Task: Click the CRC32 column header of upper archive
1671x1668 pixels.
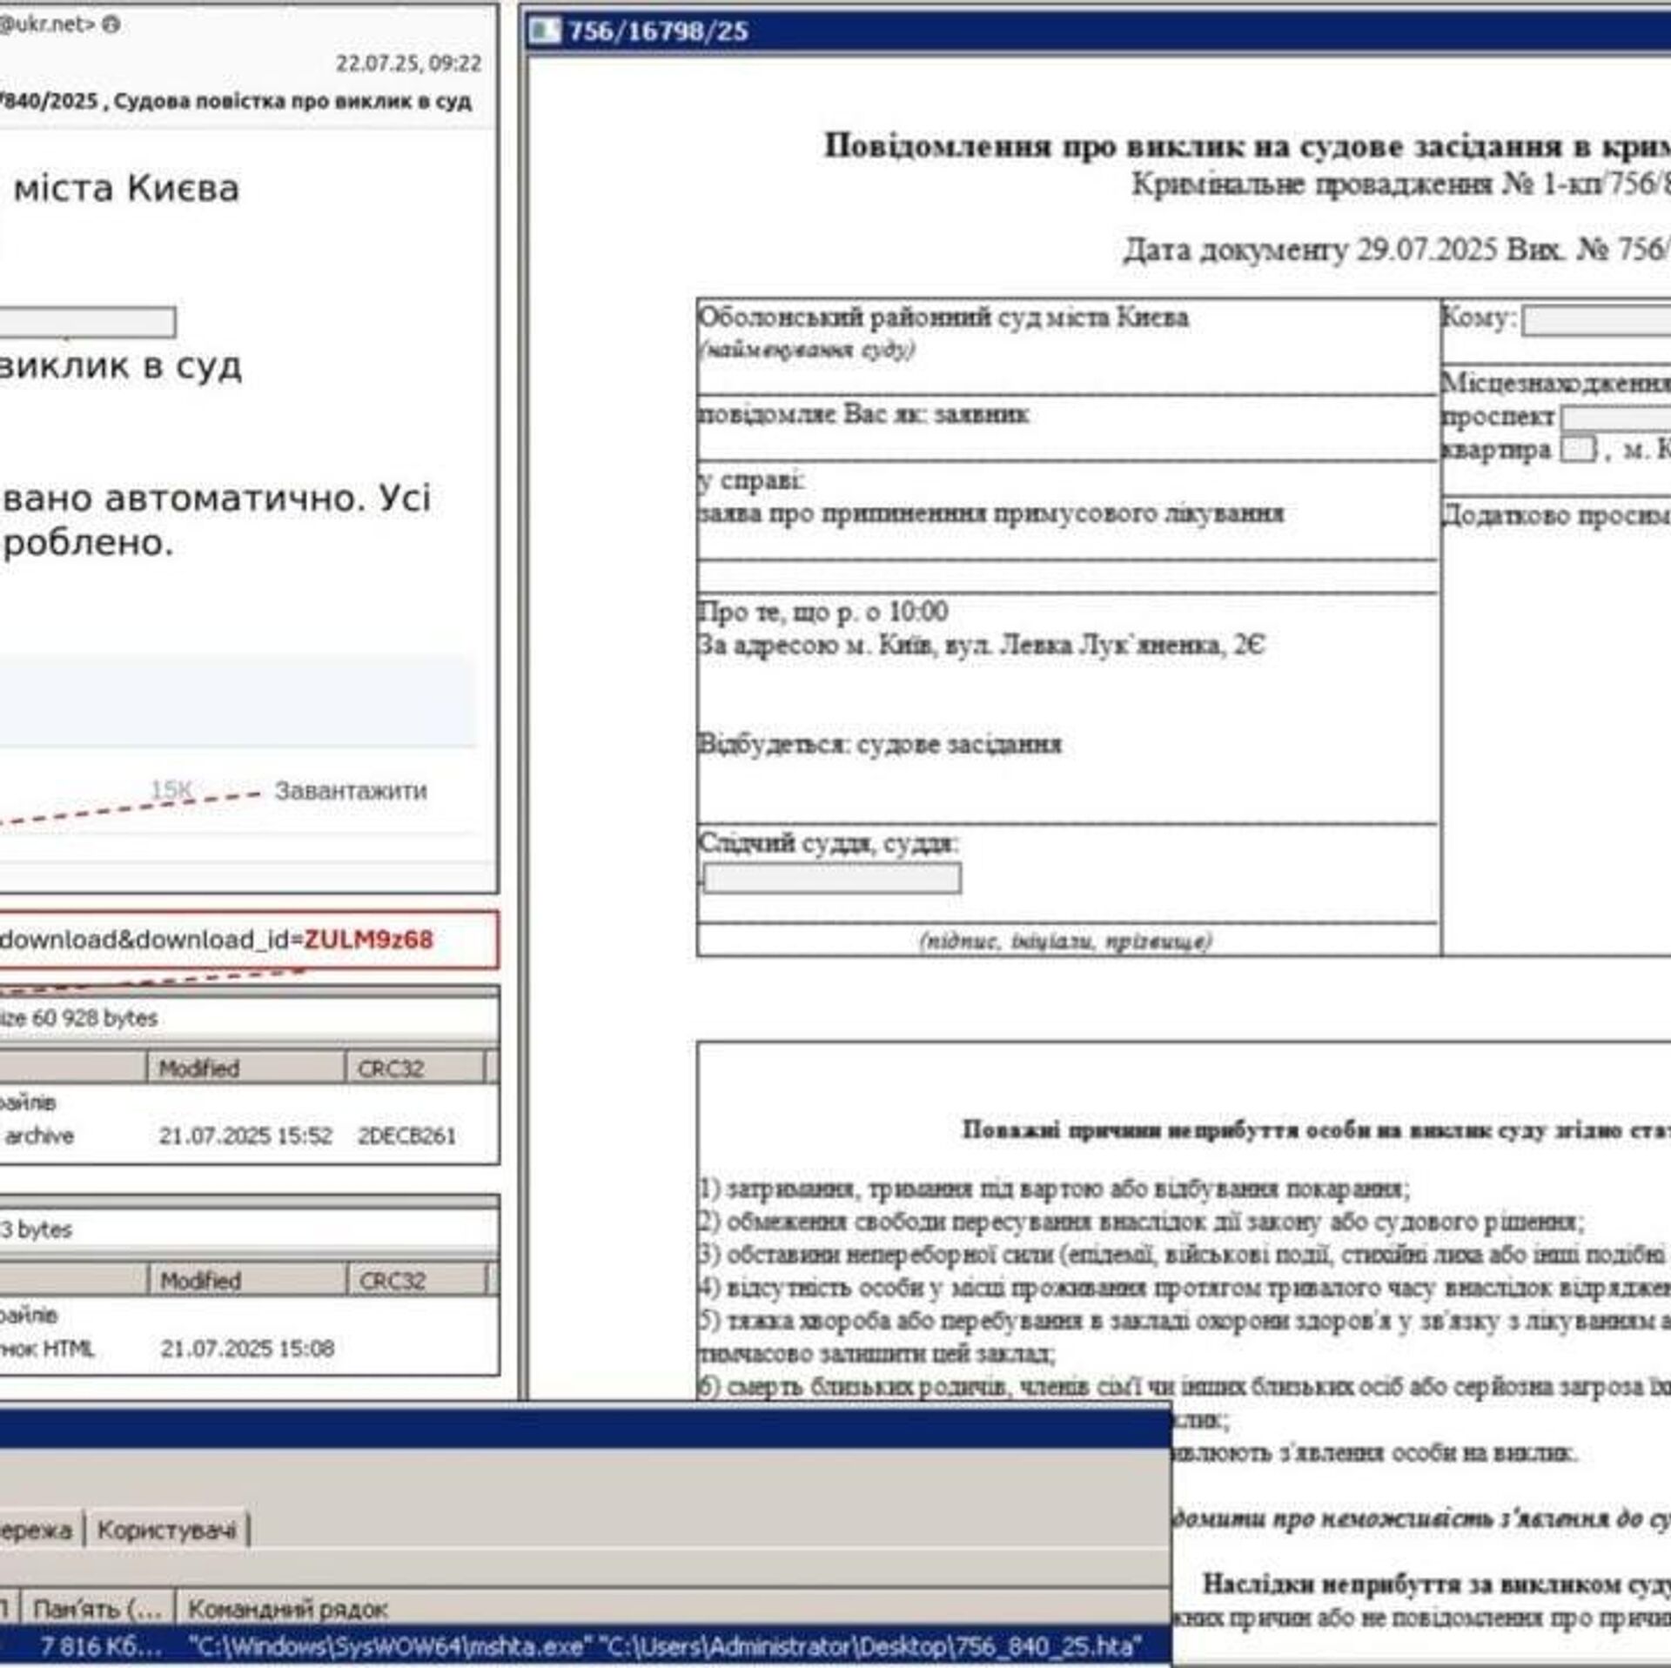Action: [x=414, y=1068]
